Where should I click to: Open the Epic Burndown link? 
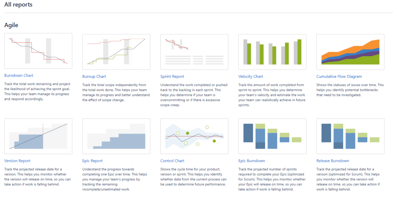[x=252, y=161]
